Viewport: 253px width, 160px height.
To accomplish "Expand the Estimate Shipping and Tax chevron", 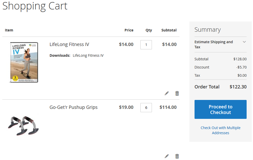I will tap(244, 42).
